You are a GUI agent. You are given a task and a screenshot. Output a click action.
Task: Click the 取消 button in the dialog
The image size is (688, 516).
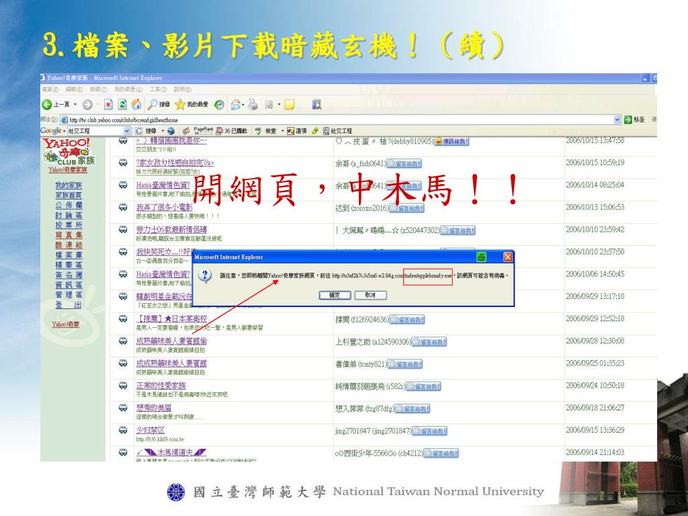click(370, 295)
